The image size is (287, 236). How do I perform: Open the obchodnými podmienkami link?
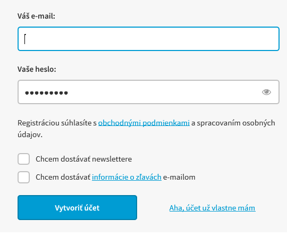[144, 123]
